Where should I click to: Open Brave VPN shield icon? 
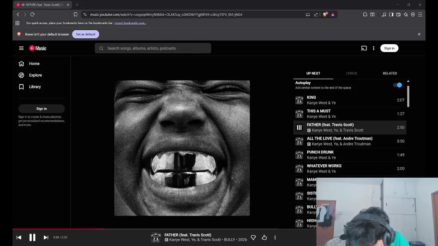tap(413, 14)
